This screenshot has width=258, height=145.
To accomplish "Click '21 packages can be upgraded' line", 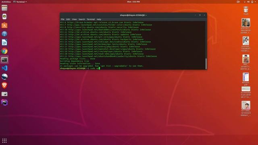I will pos(102,66).
